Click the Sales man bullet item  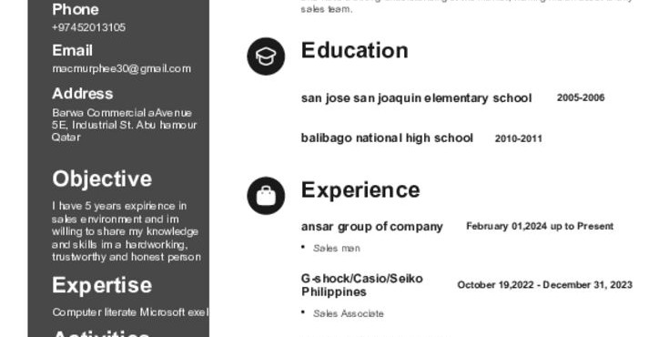point(336,249)
